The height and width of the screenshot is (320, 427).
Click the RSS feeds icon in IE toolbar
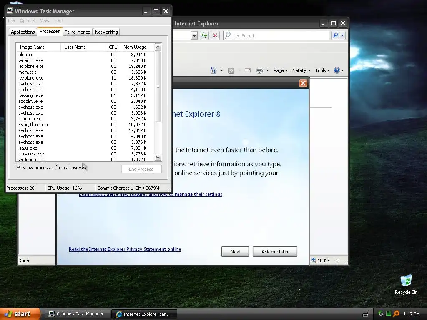tap(231, 71)
